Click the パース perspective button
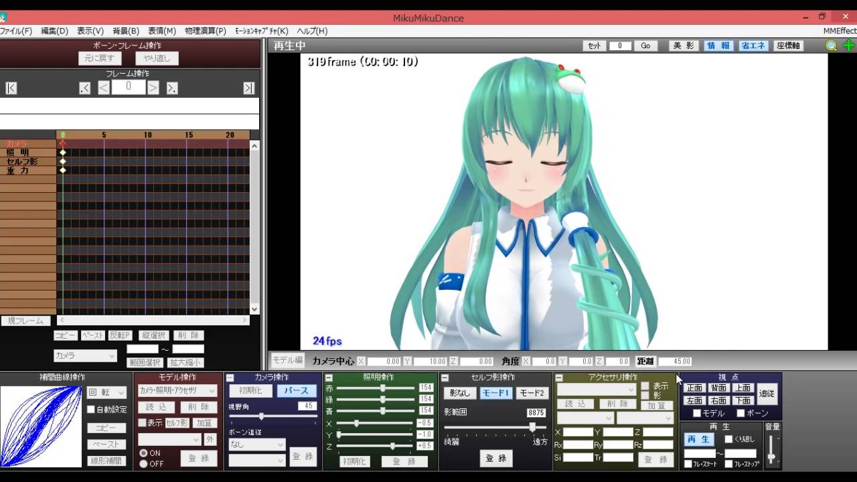The image size is (857, 482). coord(297,391)
